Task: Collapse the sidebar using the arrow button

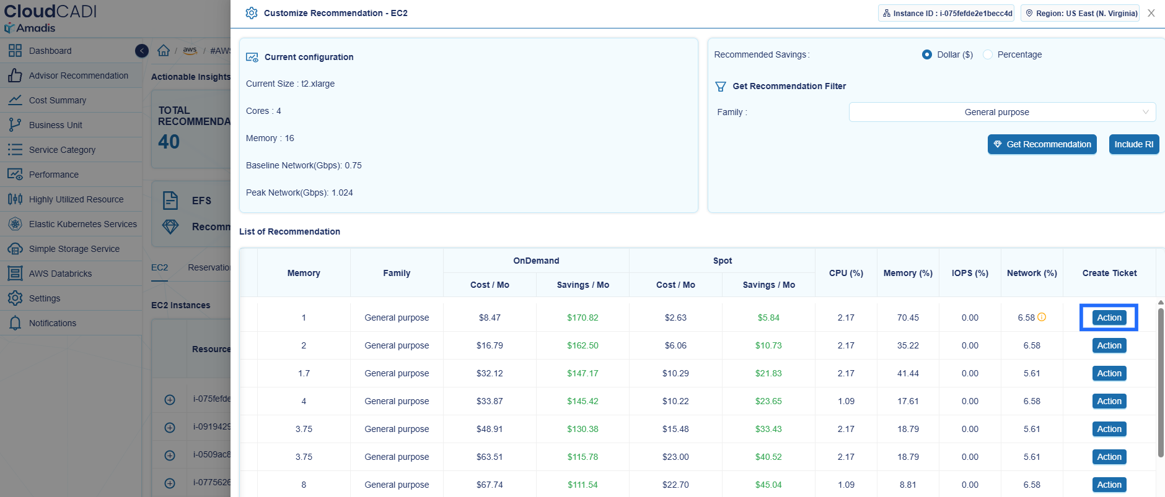Action: point(142,51)
